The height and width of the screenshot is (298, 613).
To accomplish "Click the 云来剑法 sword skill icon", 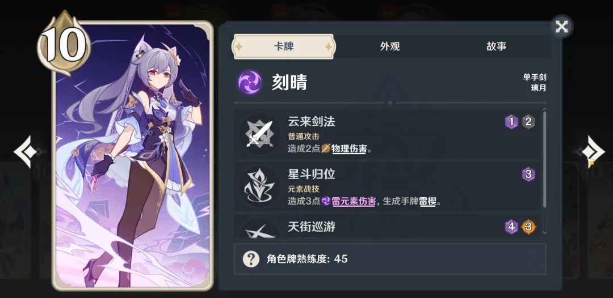I will click(259, 134).
